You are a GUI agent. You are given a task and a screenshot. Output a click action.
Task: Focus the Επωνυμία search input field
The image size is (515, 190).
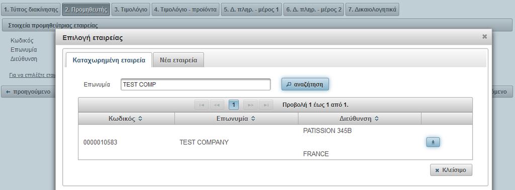[x=196, y=84]
